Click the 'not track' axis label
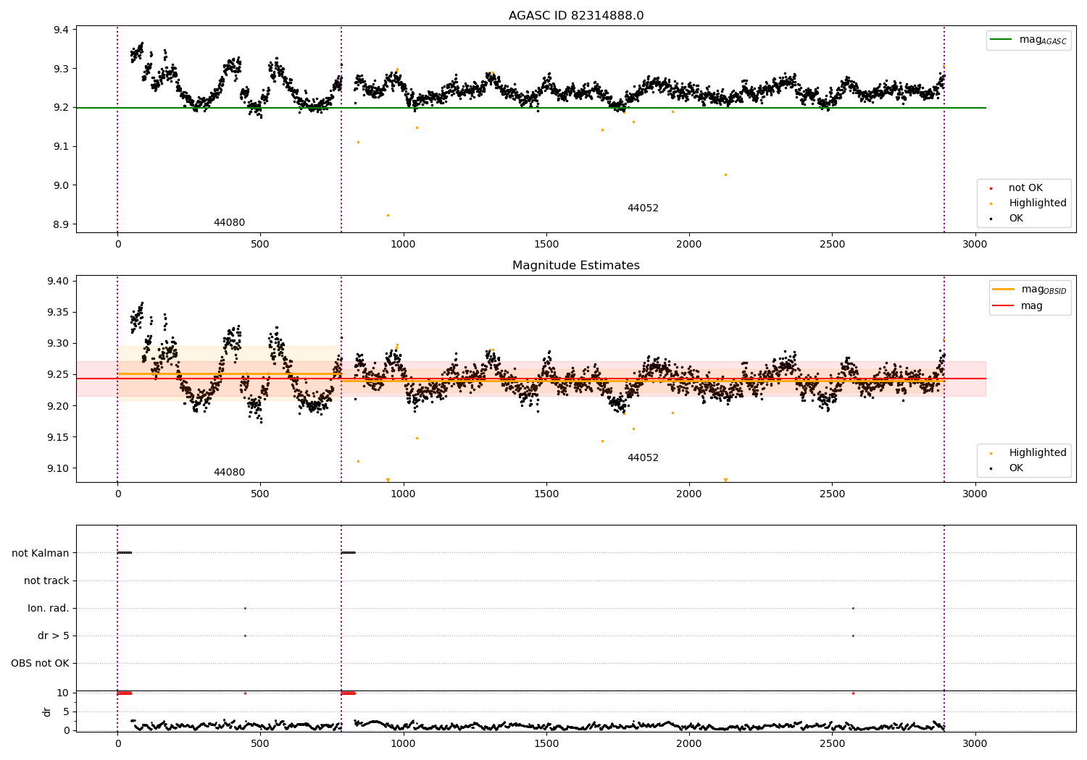 tap(46, 580)
